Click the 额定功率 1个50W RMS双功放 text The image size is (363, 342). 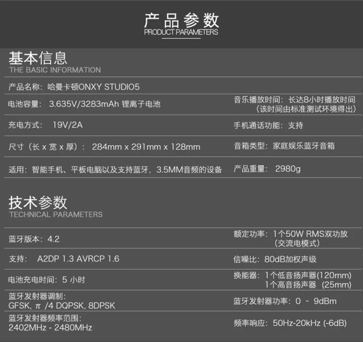291,234
